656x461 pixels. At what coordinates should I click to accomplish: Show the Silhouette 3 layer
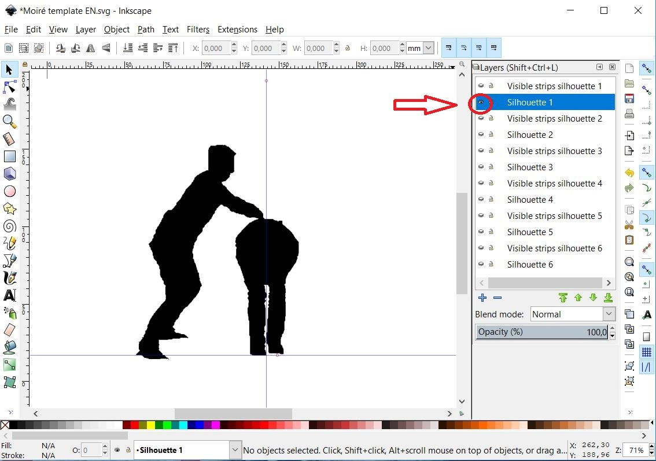click(481, 167)
